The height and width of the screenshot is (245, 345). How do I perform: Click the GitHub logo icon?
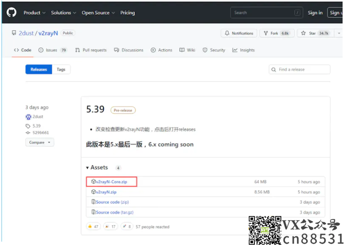[12, 12]
